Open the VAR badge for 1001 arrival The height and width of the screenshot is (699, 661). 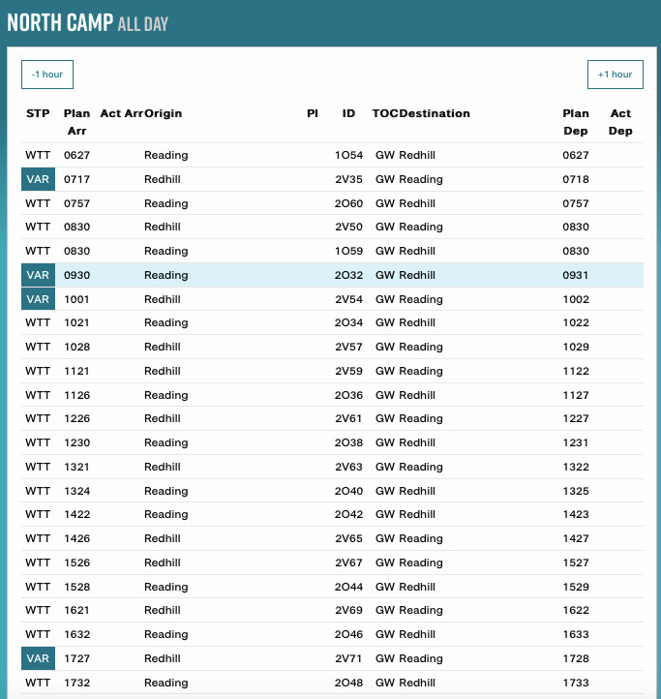(38, 299)
